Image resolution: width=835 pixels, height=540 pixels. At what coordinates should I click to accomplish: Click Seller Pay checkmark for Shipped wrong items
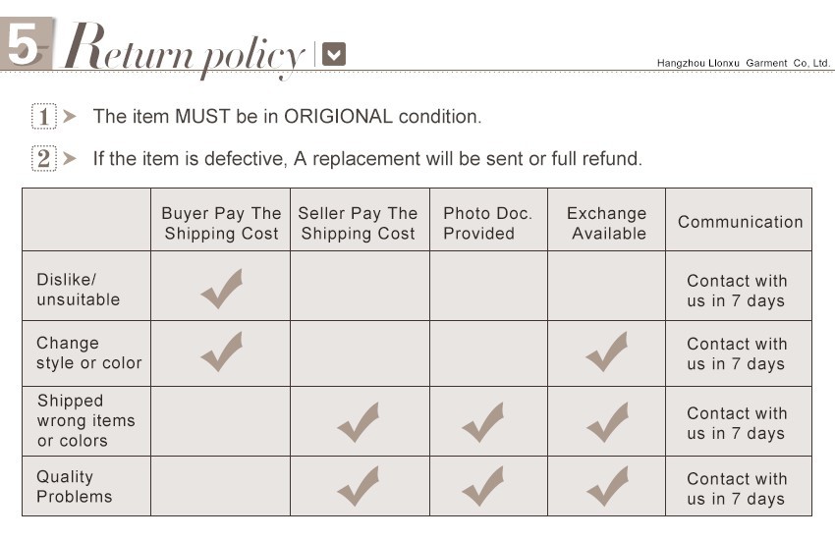coord(359,421)
